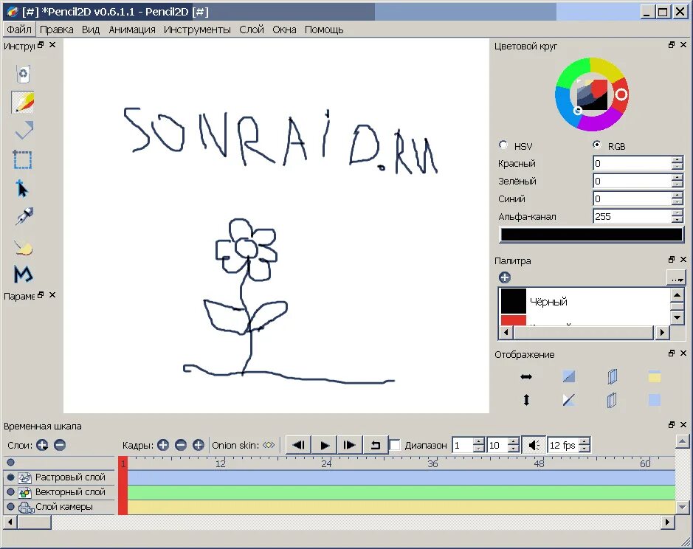
Task: Toggle all layers visibility dot
Action: (x=10, y=463)
